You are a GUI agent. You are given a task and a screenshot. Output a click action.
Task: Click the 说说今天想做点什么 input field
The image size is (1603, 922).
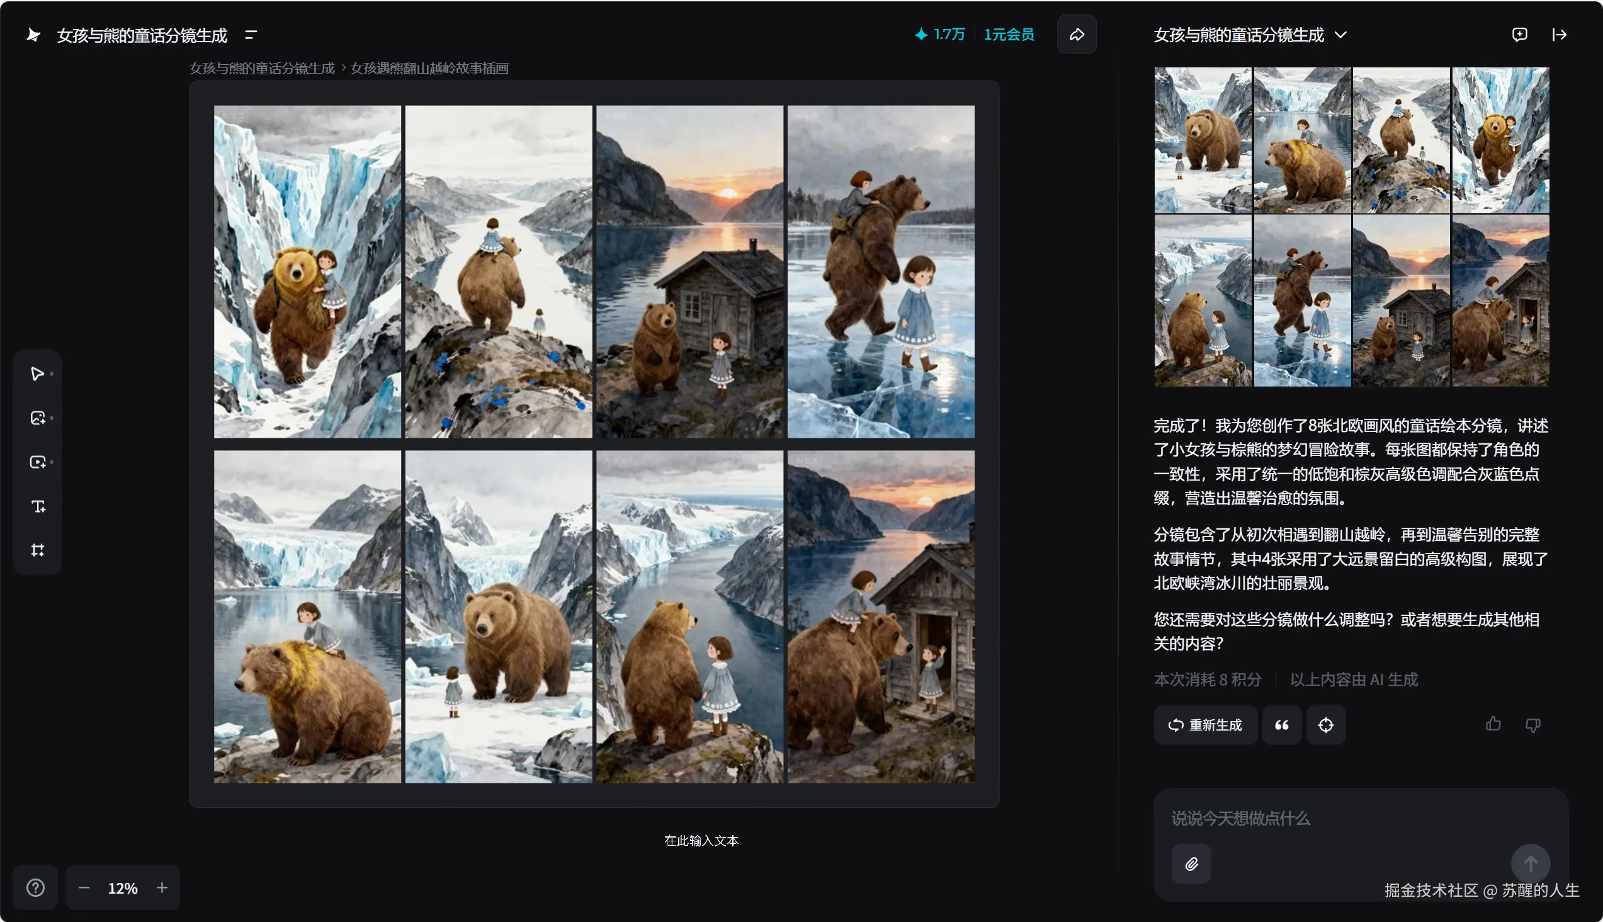(x=1330, y=819)
